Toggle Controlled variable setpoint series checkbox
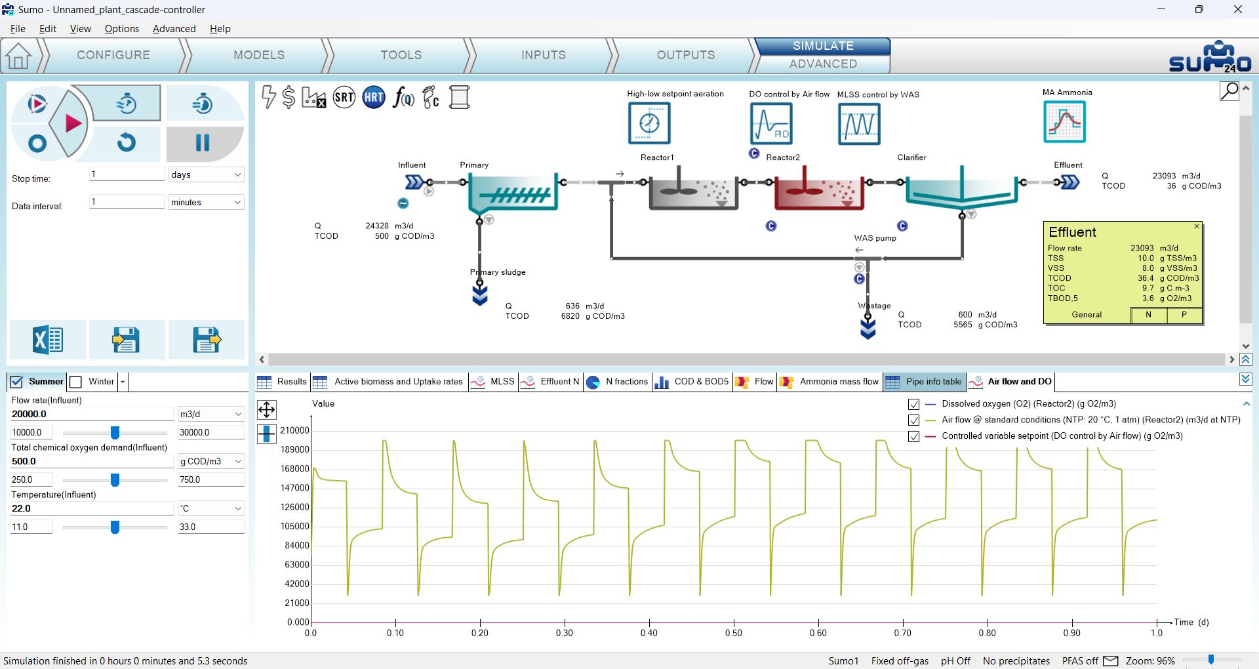This screenshot has height=669, width=1259. (x=913, y=436)
